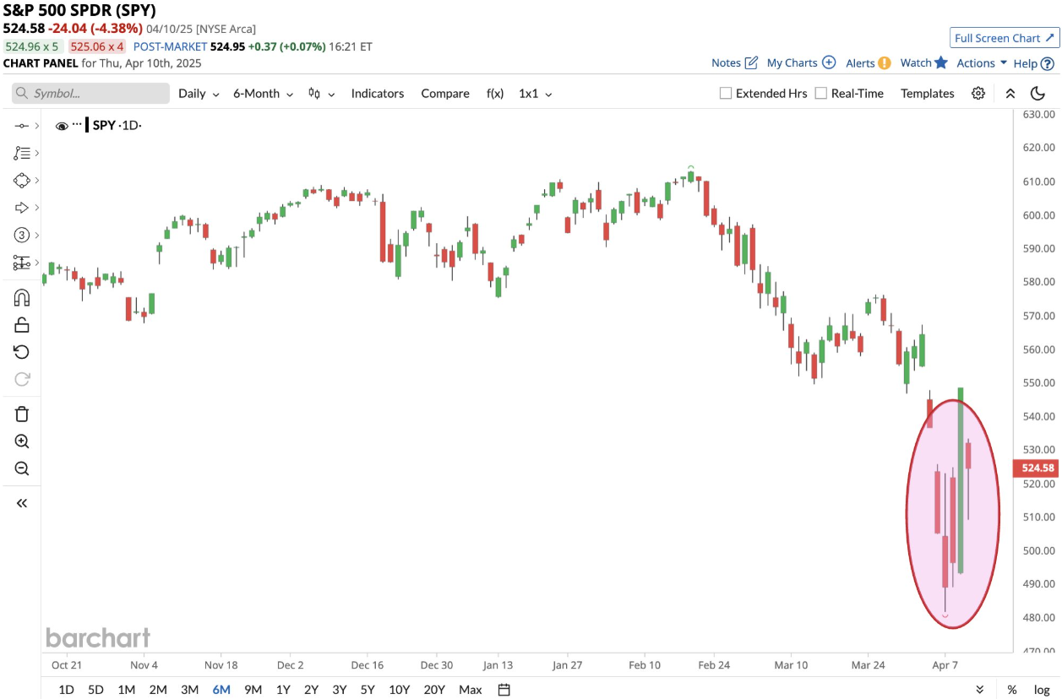The height and width of the screenshot is (699, 1062).
Task: Open the calendar date range picker
Action: pyautogui.click(x=504, y=690)
